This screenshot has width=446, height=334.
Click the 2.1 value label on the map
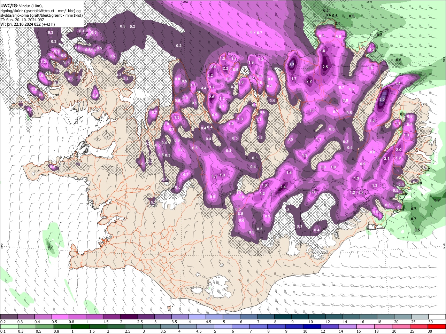[x=386, y=158]
